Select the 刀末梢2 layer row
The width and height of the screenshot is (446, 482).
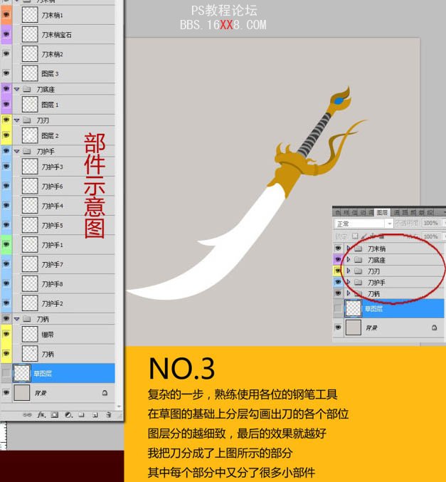(63, 54)
